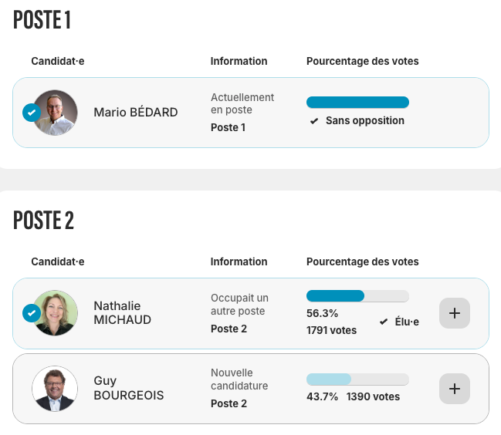Click Mario BÉDARD's profile photo
Viewport: 501px width, 435px height.
[56, 113]
